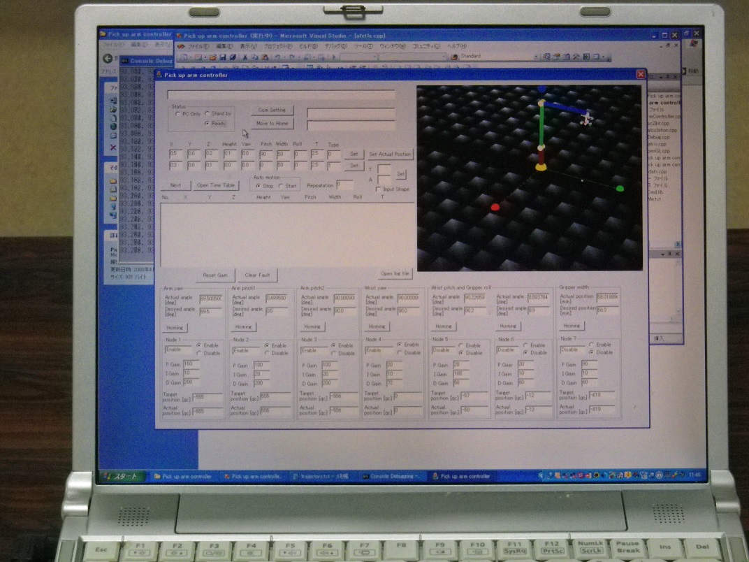Click the Set button beside T and A fields
Viewport: 749px width, 562px height.
point(401,174)
